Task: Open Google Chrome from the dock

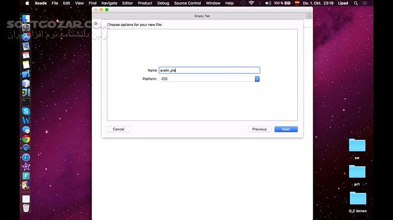Action: click(25, 139)
